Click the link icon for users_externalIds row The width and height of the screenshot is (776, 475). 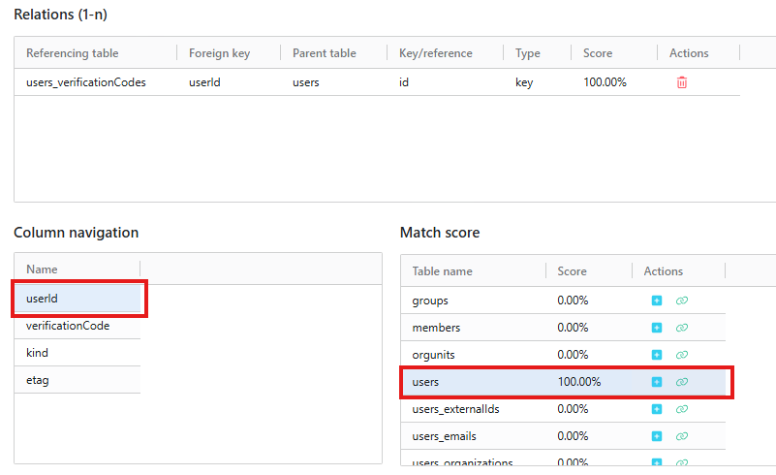(681, 409)
